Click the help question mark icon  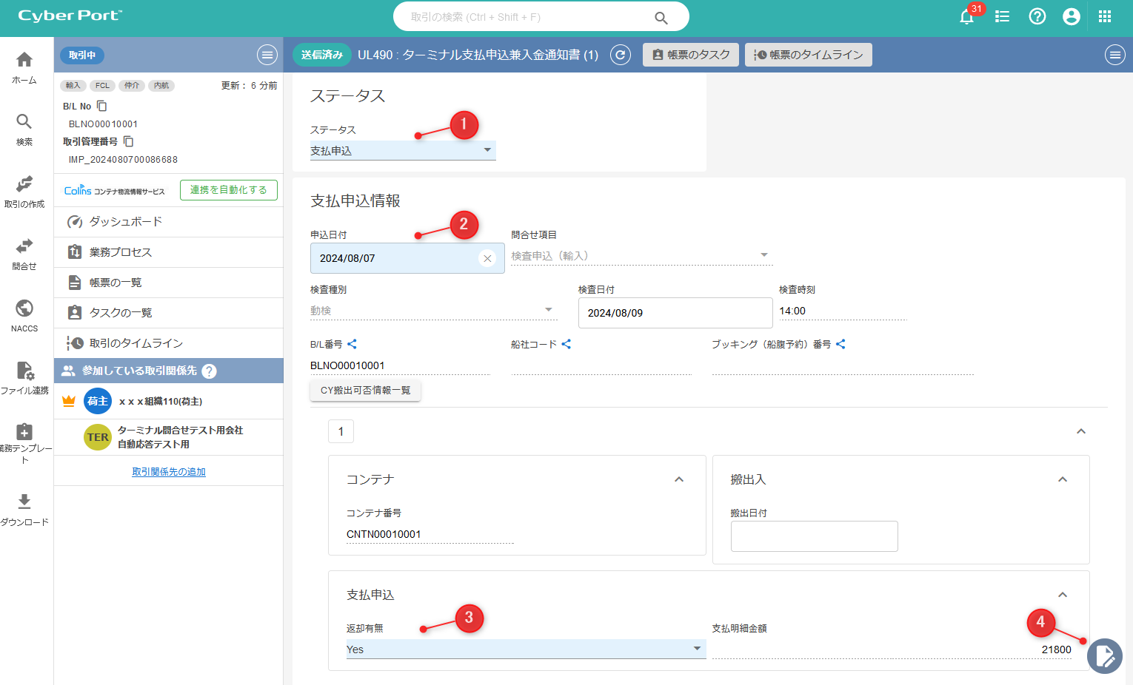point(1037,16)
